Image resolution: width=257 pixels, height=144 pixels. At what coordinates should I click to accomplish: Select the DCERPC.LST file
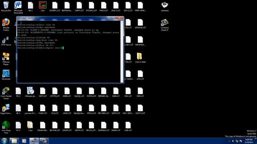(x=55, y=6)
